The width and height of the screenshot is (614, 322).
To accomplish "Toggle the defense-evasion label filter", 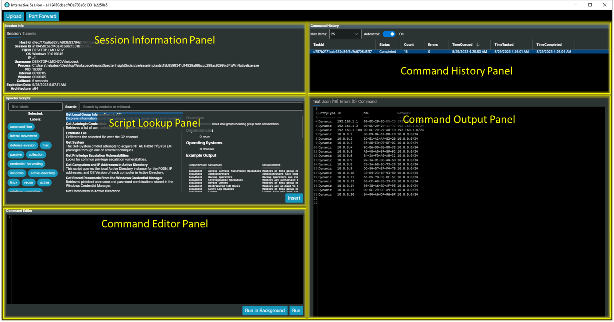I will coord(23,145).
